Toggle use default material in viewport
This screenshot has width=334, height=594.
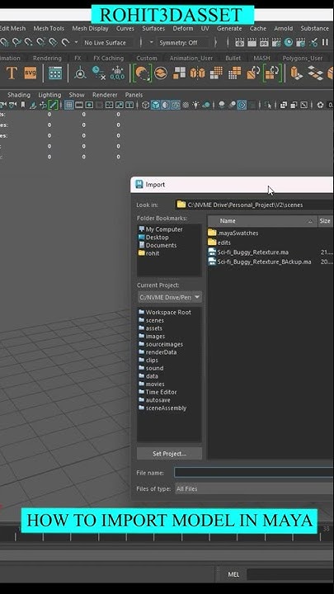[166, 105]
